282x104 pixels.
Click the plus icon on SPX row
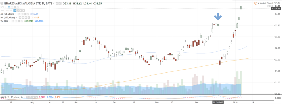click(15, 7)
